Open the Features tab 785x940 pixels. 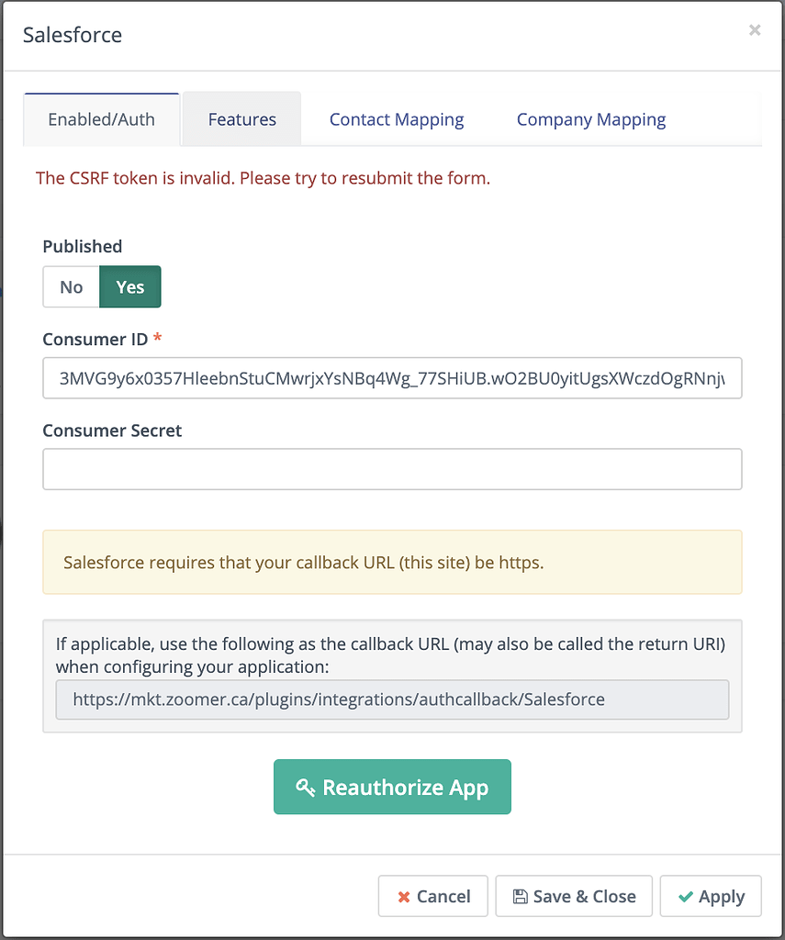coord(241,119)
